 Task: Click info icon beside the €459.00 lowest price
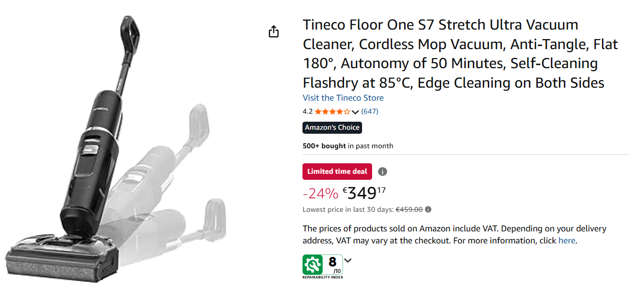coord(428,210)
